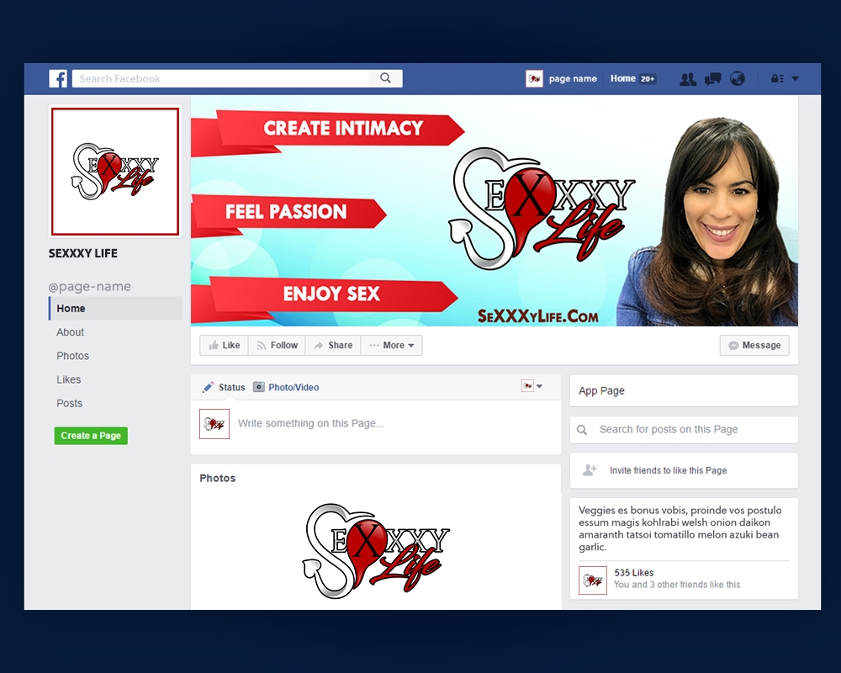Image resolution: width=841 pixels, height=673 pixels.
Task: Click the green Create a Page button
Action: [91, 436]
